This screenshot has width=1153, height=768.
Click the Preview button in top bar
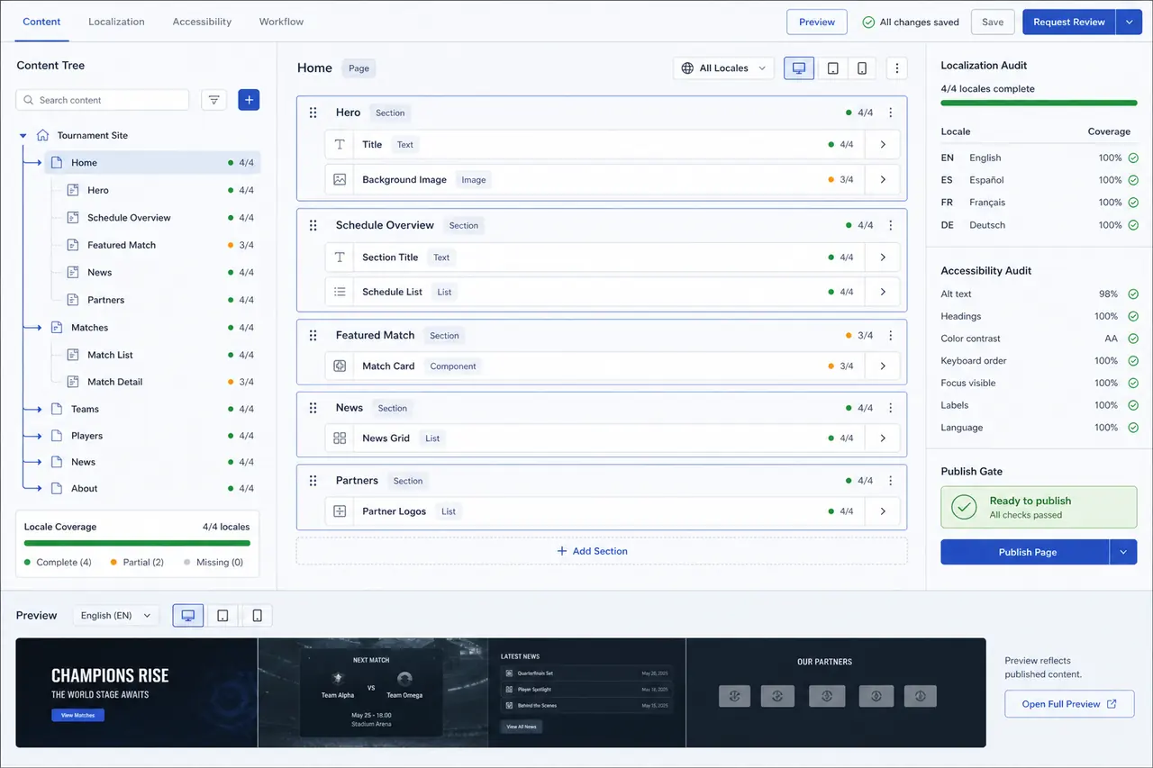click(x=817, y=22)
